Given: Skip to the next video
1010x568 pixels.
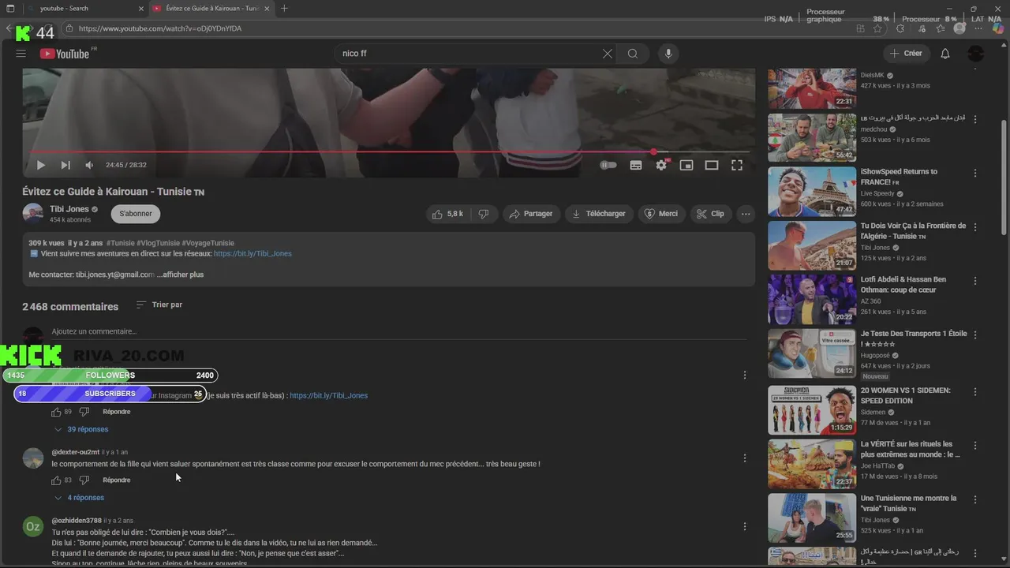Looking at the screenshot, I should pos(65,165).
